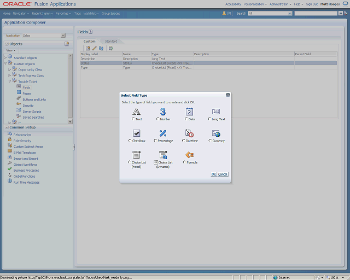The width and height of the screenshot is (350, 280).
Task: Click the E-Mail Templates envelope icon
Action: (x=10, y=151)
